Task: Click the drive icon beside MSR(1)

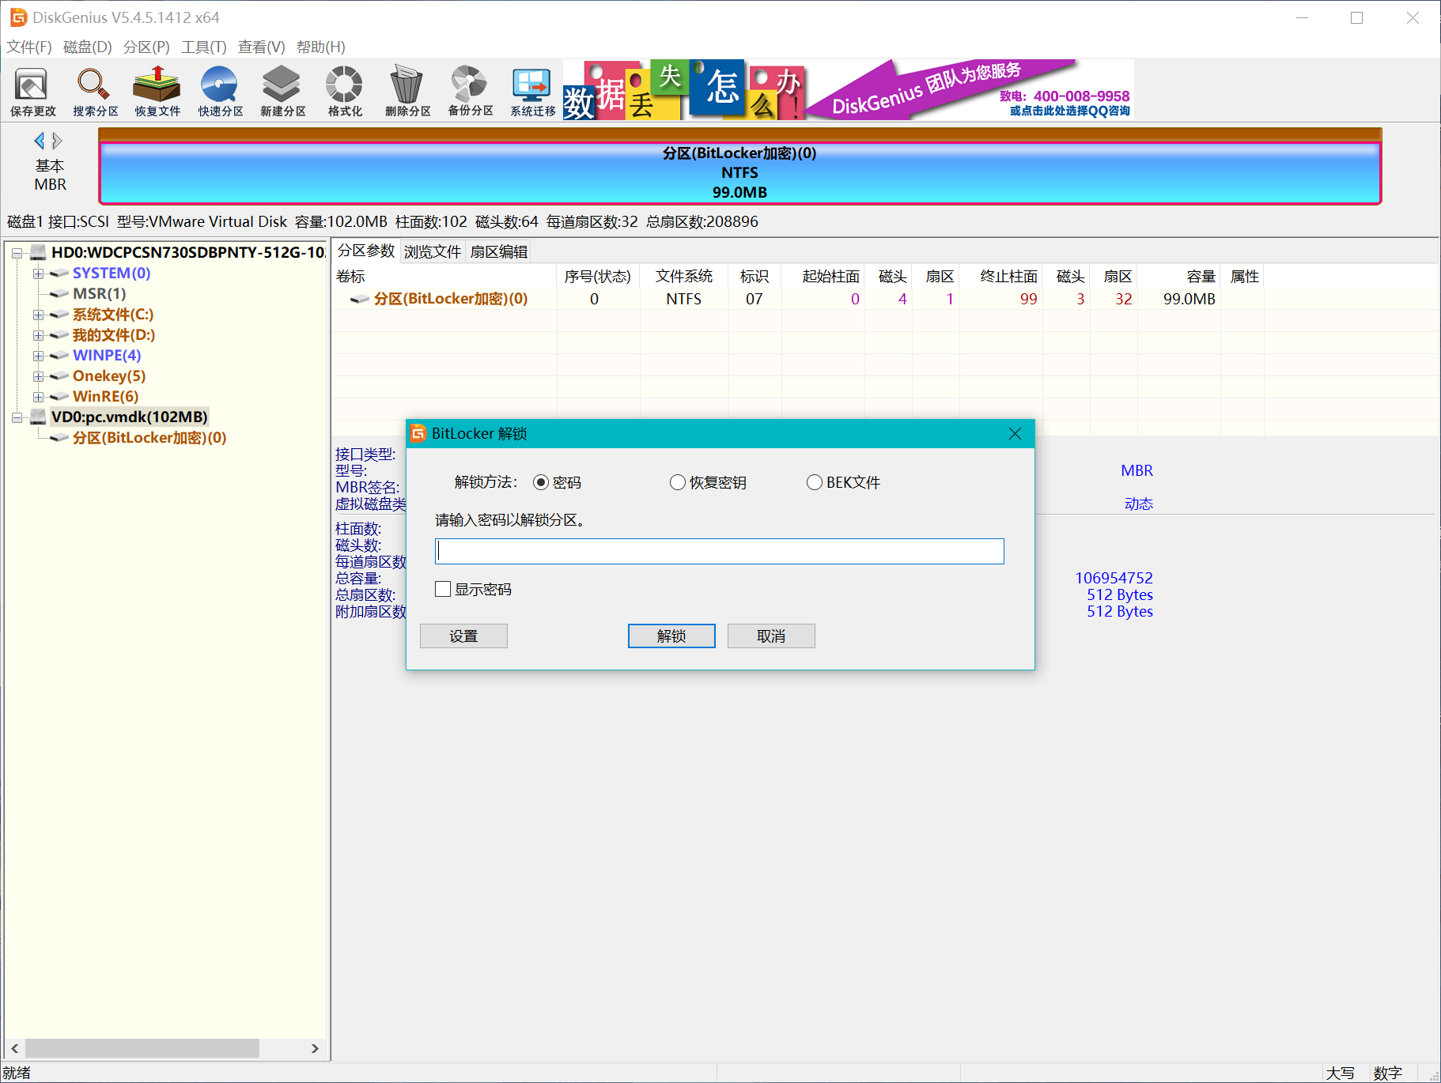Action: coord(59,294)
